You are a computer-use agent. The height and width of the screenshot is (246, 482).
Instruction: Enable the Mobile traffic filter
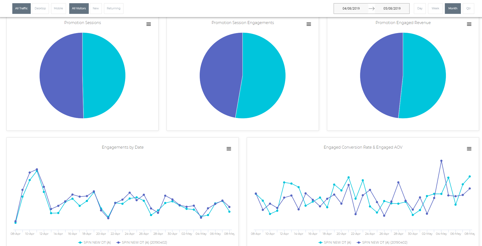point(58,8)
